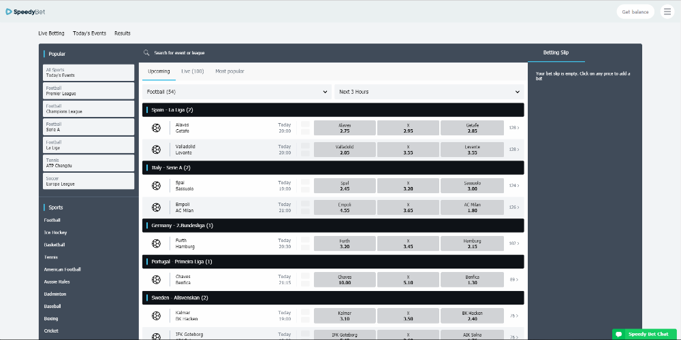Screen dimensions: 681x340
Task: Bet on Empoli at 4.55
Action: 345,207
